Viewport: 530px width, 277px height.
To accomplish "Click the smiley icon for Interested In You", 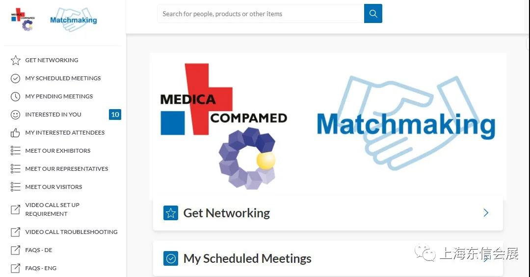I will tap(16, 115).
